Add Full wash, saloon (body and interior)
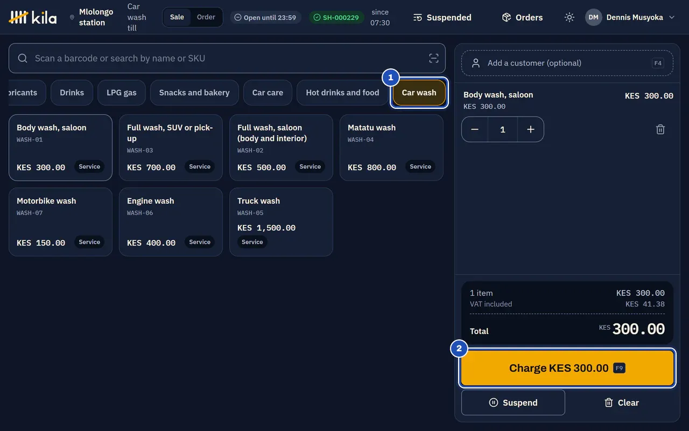Image resolution: width=689 pixels, height=431 pixels. (281, 148)
